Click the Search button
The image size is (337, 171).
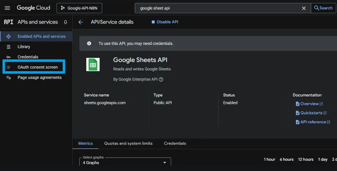coord(323,8)
